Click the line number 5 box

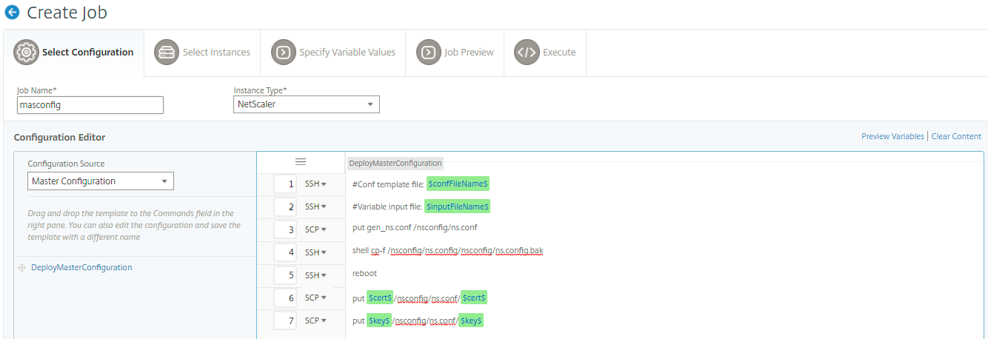(285, 275)
